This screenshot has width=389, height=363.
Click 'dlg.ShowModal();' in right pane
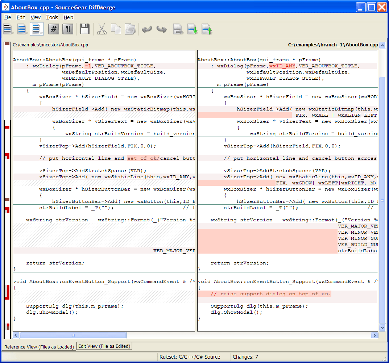[x=236, y=312]
